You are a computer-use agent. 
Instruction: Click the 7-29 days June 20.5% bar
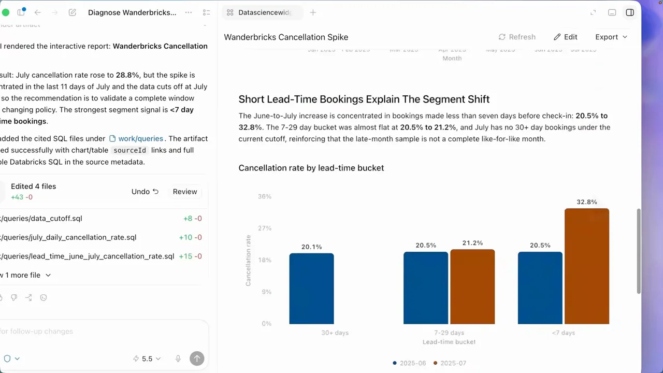click(x=426, y=288)
